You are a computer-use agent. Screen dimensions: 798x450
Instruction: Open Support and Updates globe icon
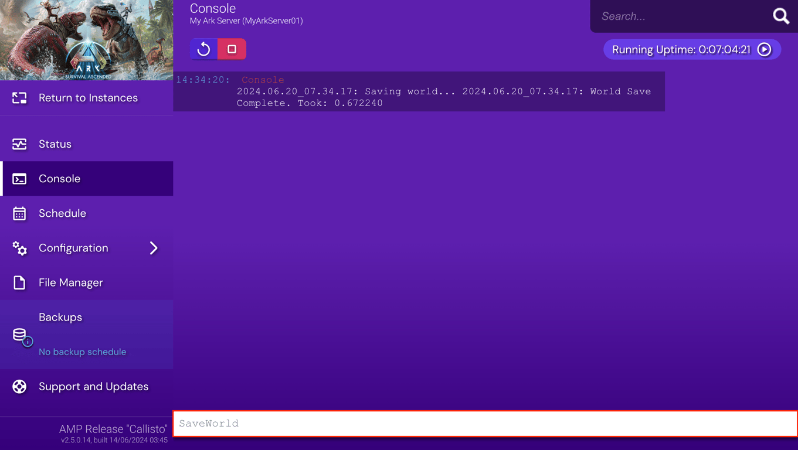point(19,386)
